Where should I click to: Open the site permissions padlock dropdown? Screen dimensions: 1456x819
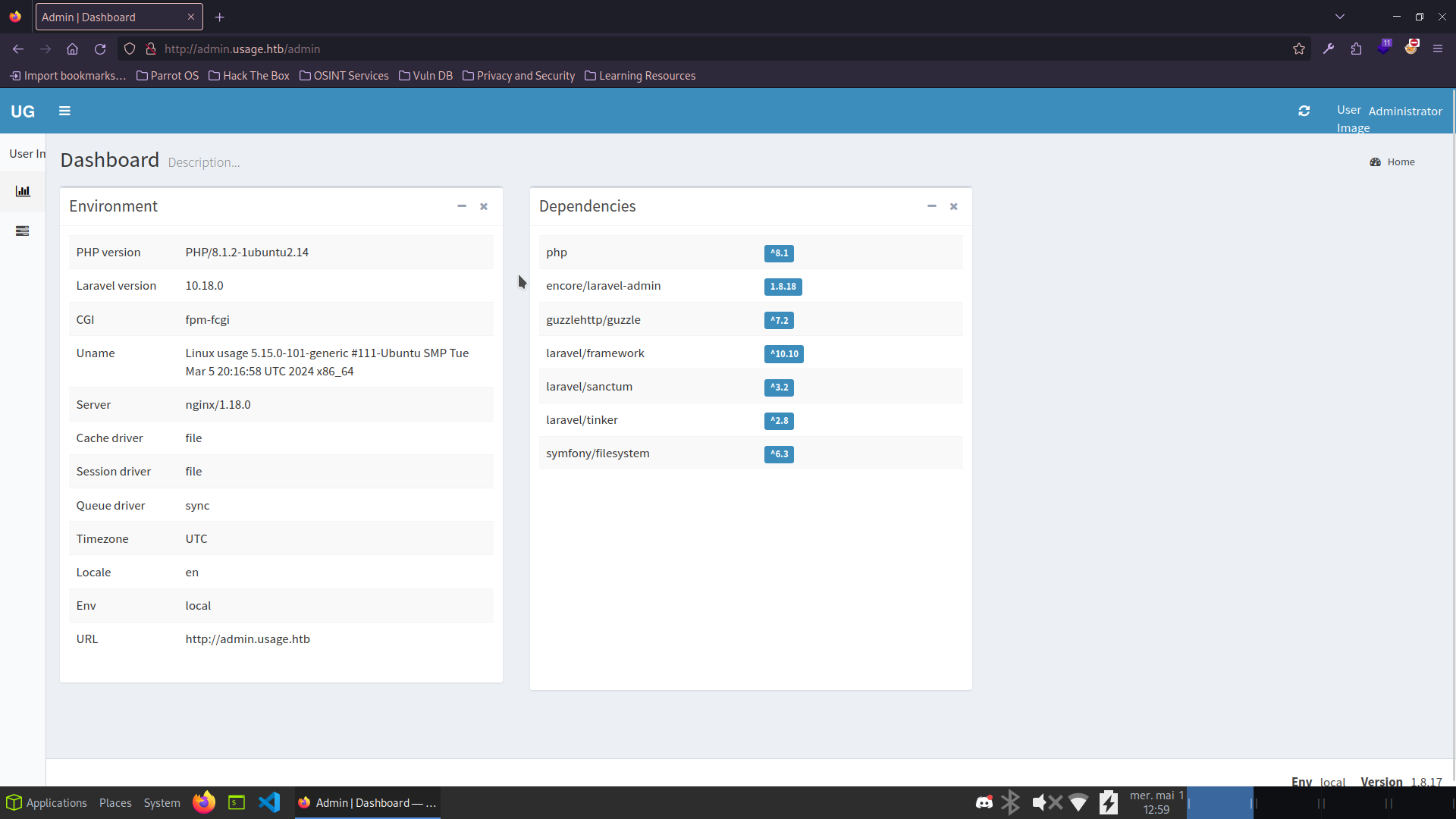point(151,49)
